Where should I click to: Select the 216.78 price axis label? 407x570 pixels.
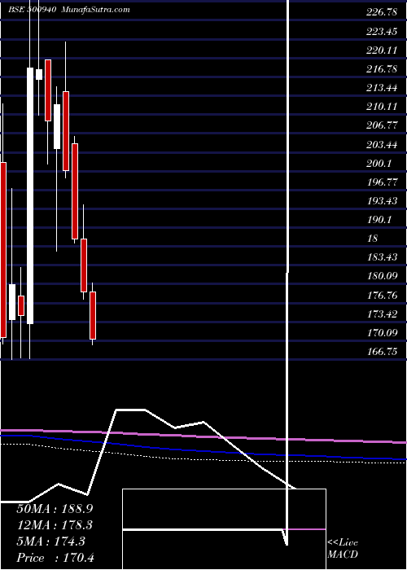coord(382,69)
